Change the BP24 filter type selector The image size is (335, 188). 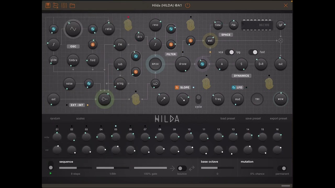(155, 64)
